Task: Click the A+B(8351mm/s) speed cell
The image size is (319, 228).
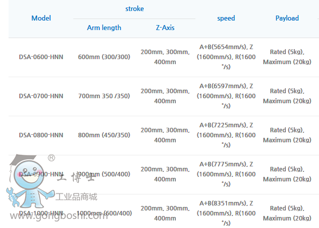Action: [x=226, y=213]
